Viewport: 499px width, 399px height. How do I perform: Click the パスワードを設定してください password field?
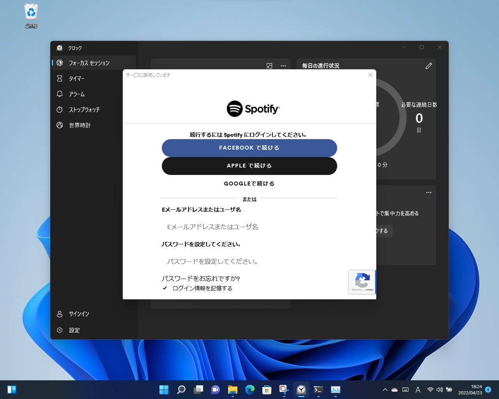point(249,261)
